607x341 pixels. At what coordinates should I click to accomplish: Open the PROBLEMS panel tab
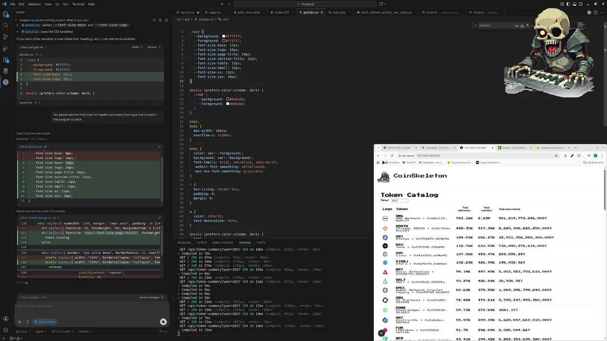coord(184,242)
